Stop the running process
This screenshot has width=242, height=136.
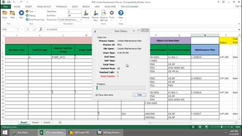[x=140, y=95]
